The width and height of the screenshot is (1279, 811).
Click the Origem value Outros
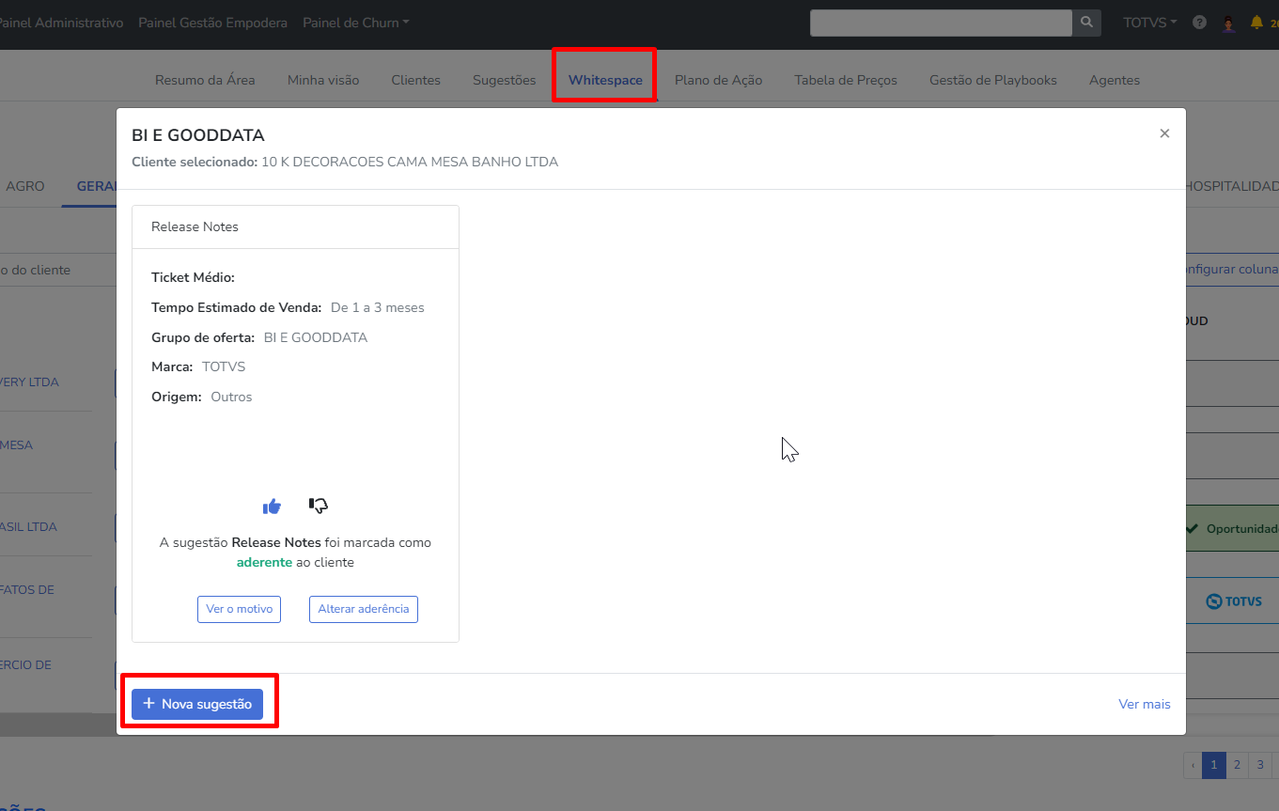click(231, 397)
